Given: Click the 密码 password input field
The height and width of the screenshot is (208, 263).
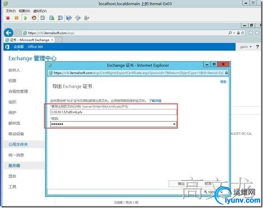Looking at the screenshot, I should (113, 124).
